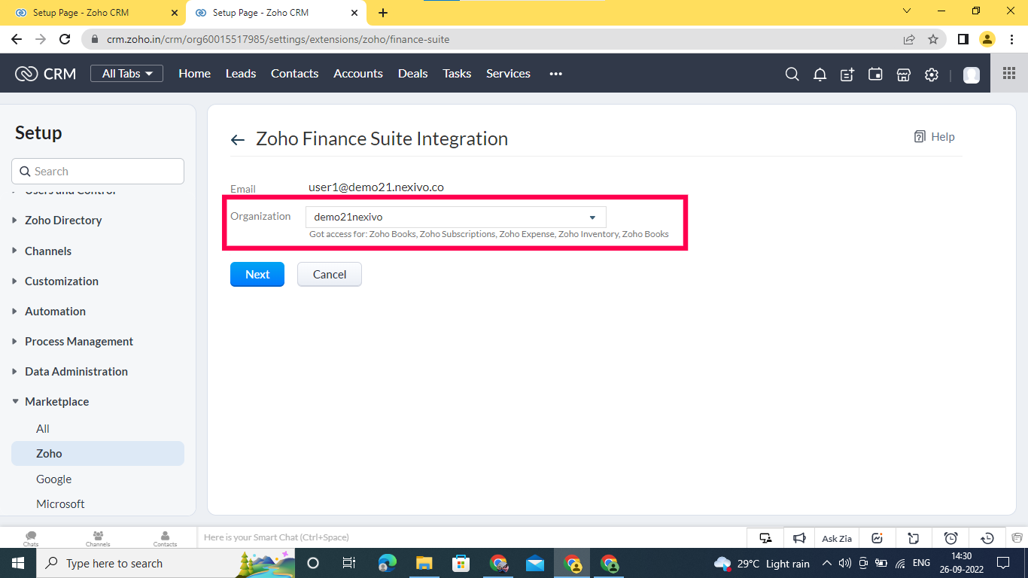Open the Chrome side panel icon
The height and width of the screenshot is (578, 1028).
tap(963, 39)
